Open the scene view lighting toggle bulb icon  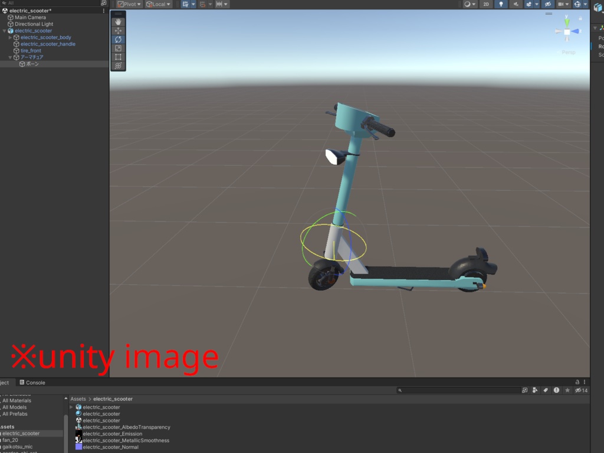click(501, 4)
